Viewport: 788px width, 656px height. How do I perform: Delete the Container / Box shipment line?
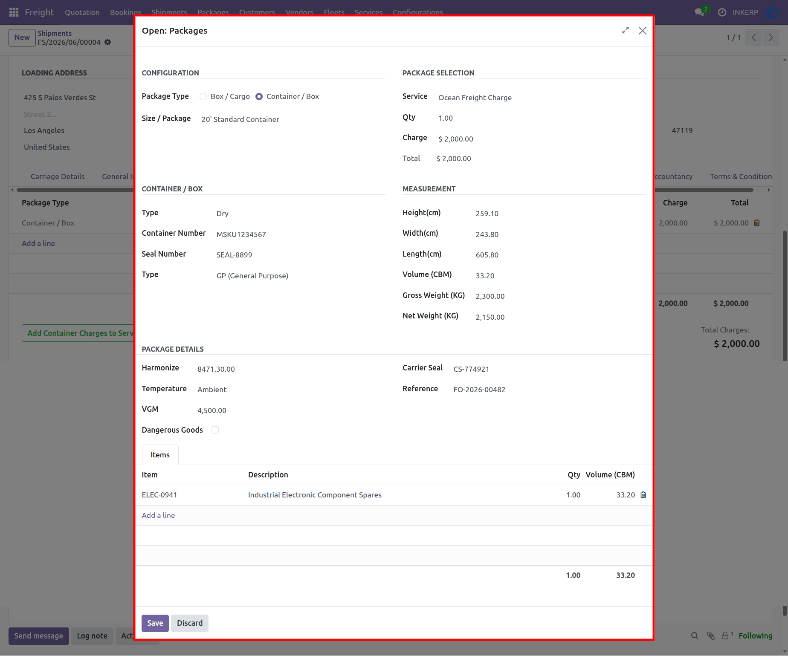coord(757,223)
